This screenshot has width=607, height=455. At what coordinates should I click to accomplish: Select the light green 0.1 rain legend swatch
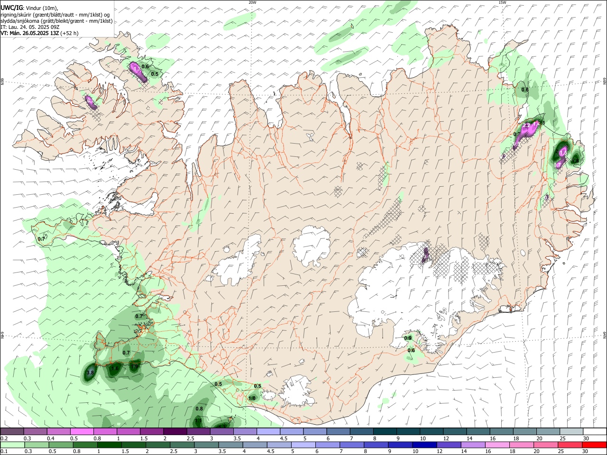(x=12, y=445)
